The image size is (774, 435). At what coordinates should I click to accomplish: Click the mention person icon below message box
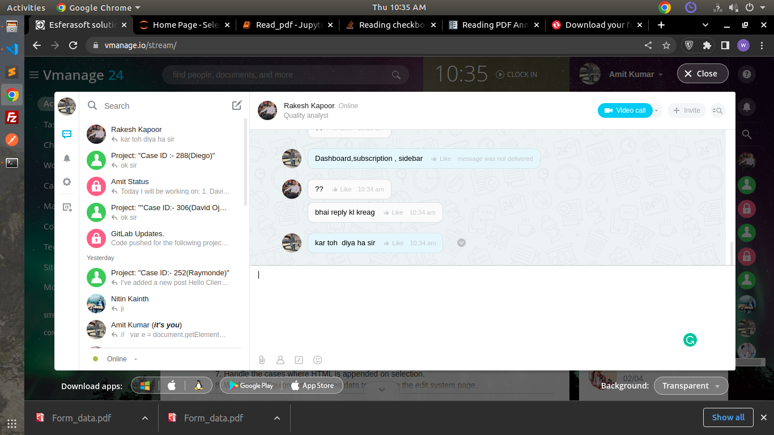tap(280, 360)
